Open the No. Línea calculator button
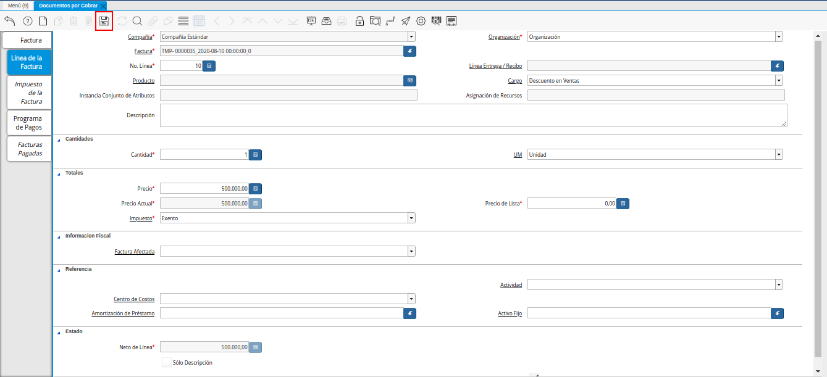The height and width of the screenshot is (377, 827). (x=209, y=65)
